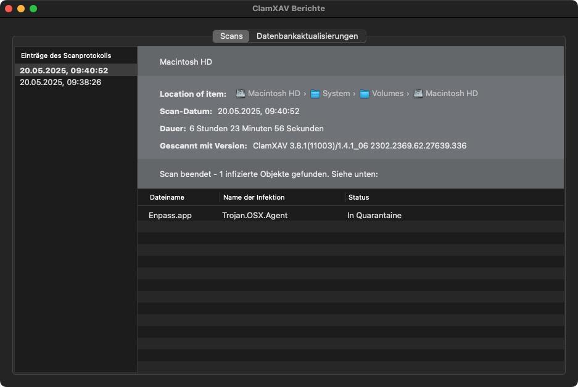Screen dimensions: 578x387
Task: Click the Macintosh HD scan title
Action: (186, 62)
